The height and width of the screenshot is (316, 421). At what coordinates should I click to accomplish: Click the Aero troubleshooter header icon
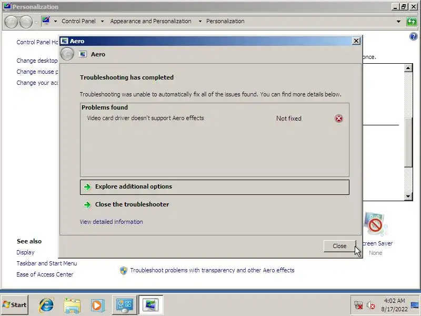[83, 54]
